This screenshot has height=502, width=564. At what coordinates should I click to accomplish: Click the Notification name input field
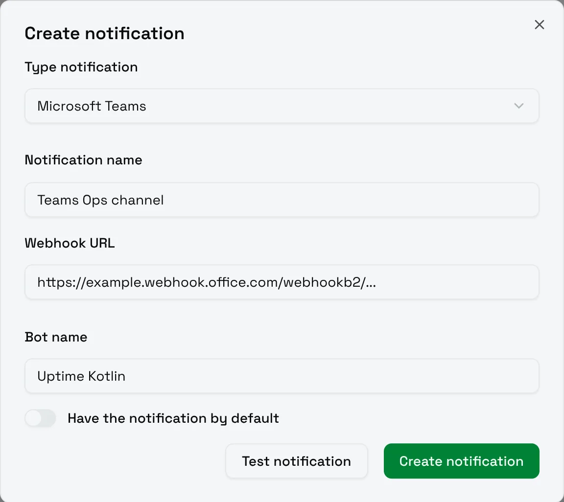click(x=282, y=200)
